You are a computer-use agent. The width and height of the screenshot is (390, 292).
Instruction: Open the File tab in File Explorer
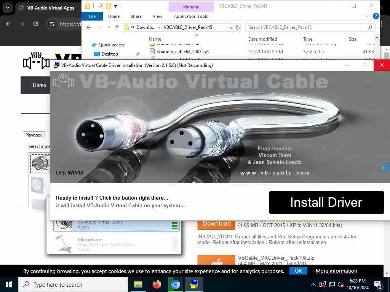(x=92, y=16)
